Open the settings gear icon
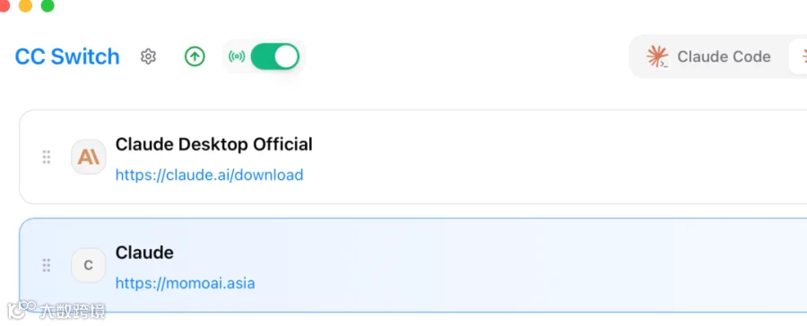Screen dimensions: 807x326 click(x=148, y=56)
